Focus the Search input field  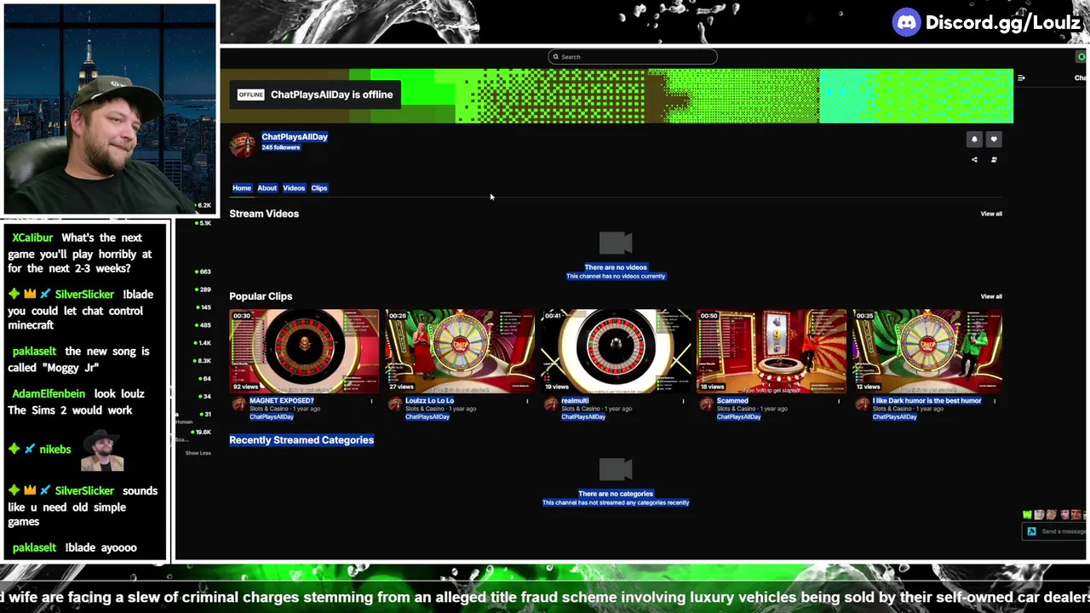pyautogui.click(x=633, y=57)
